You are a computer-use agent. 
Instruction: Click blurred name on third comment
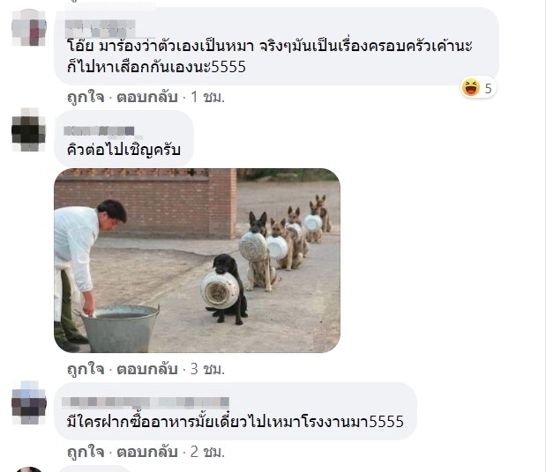point(146,402)
